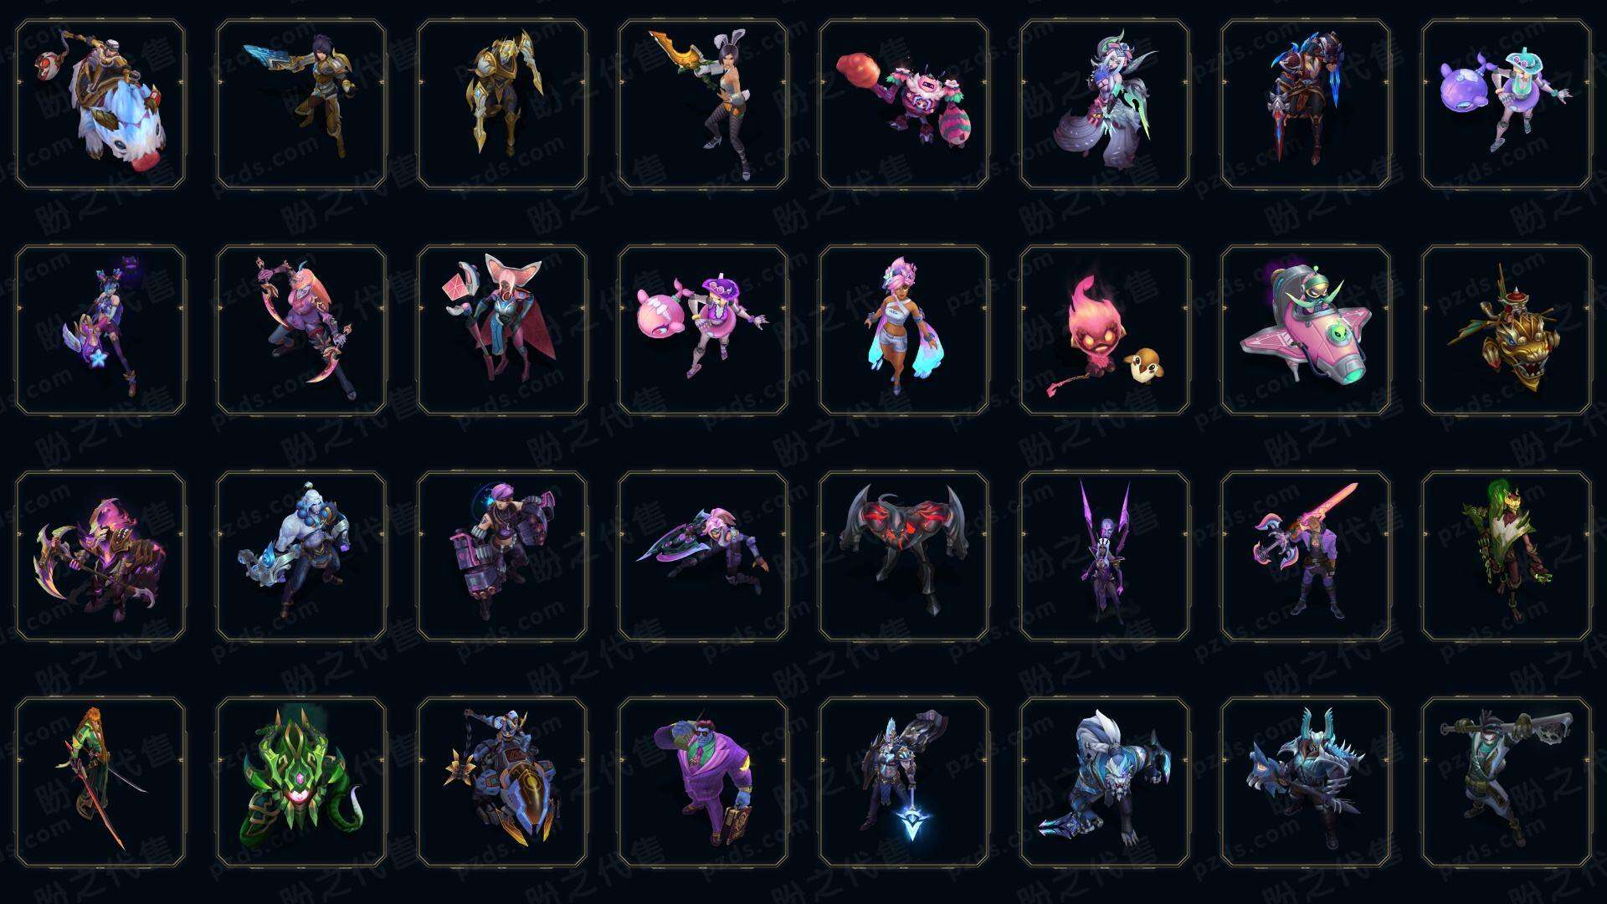Screen dimensions: 1607x904
Task: Select the pink boxing-glove creature skin
Action: coord(904,105)
